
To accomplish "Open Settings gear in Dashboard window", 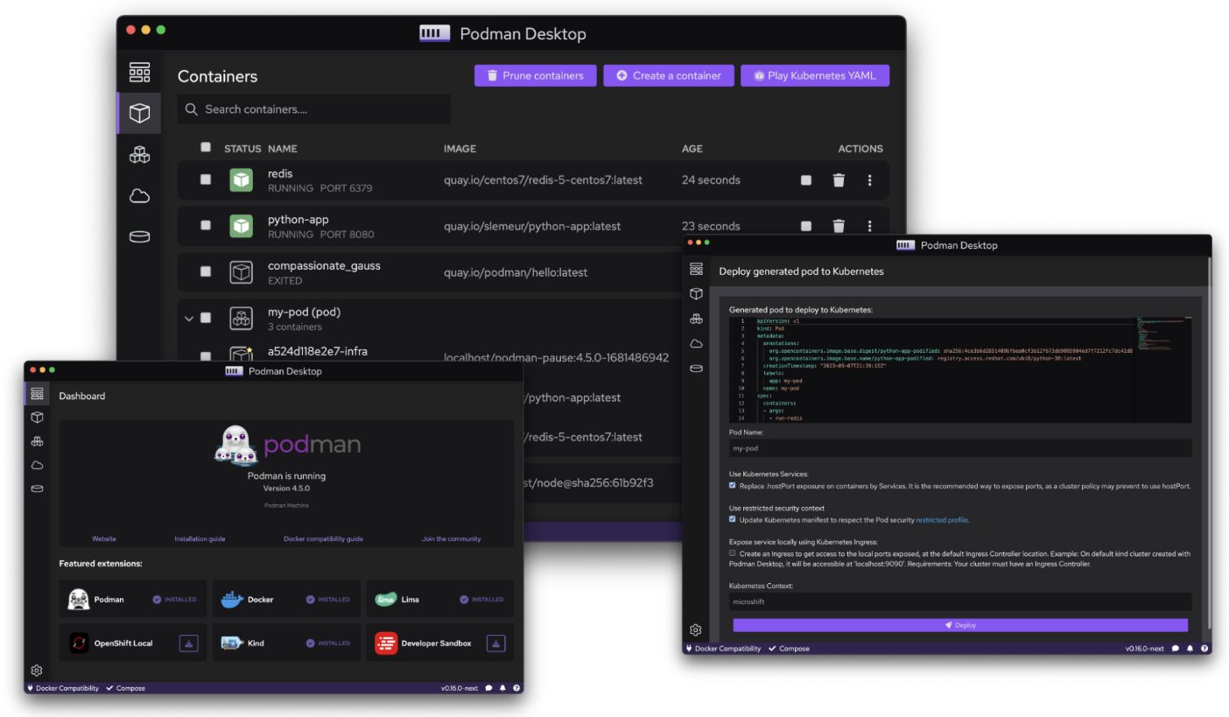I will (x=37, y=671).
